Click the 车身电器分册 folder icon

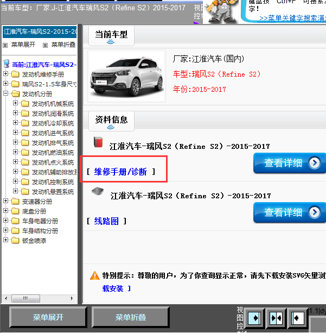click(15, 221)
